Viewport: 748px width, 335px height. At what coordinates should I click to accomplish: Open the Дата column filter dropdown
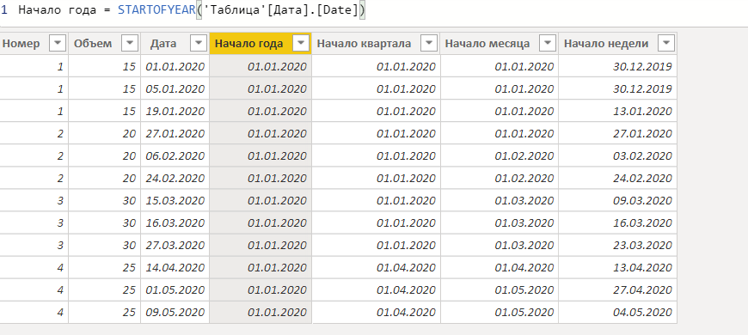(x=198, y=43)
